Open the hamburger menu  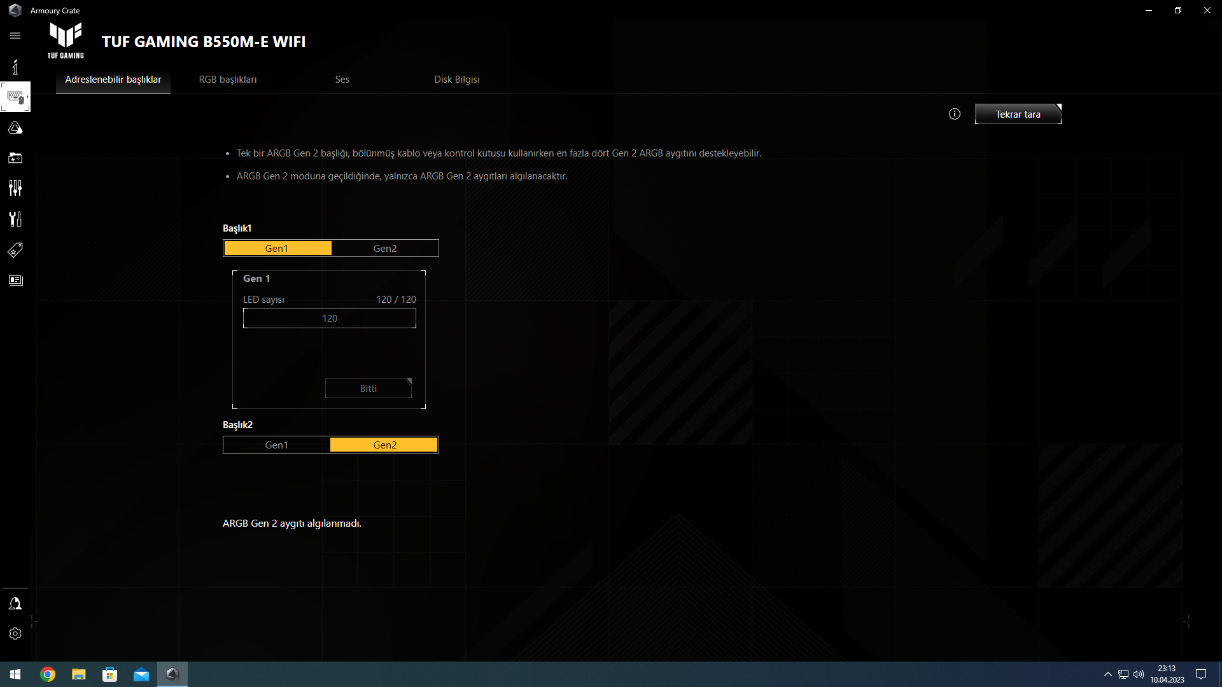point(15,36)
